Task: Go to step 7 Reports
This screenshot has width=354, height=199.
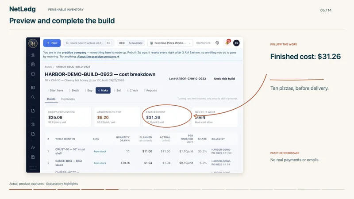Action: [x=150, y=91]
